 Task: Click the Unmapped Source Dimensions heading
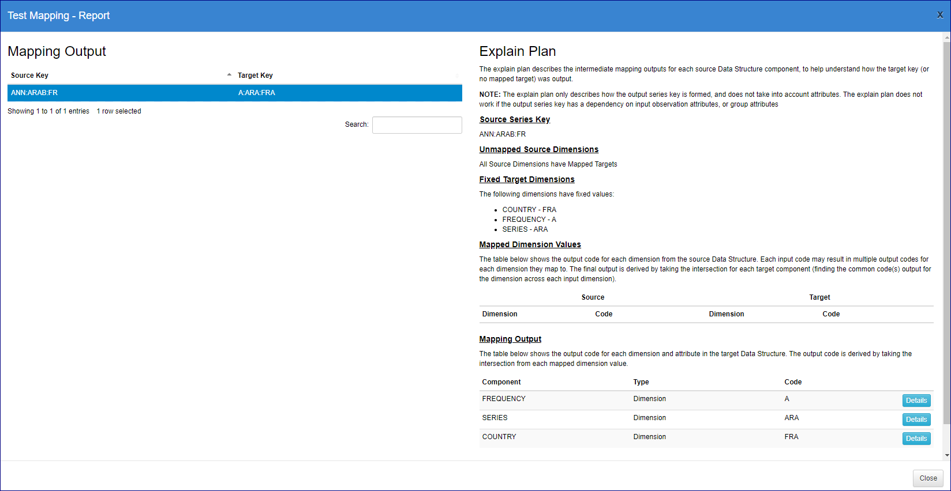point(538,149)
